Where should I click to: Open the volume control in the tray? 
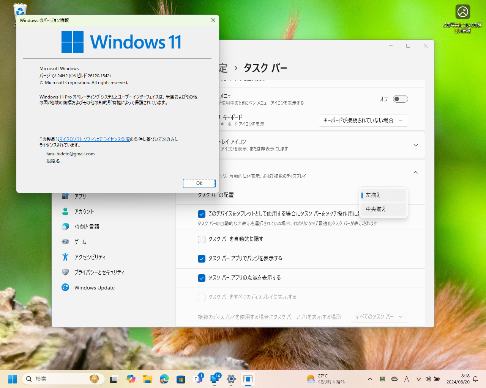(x=428, y=379)
